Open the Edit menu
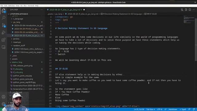Viewport: 197px width, 111px height. point(6,6)
